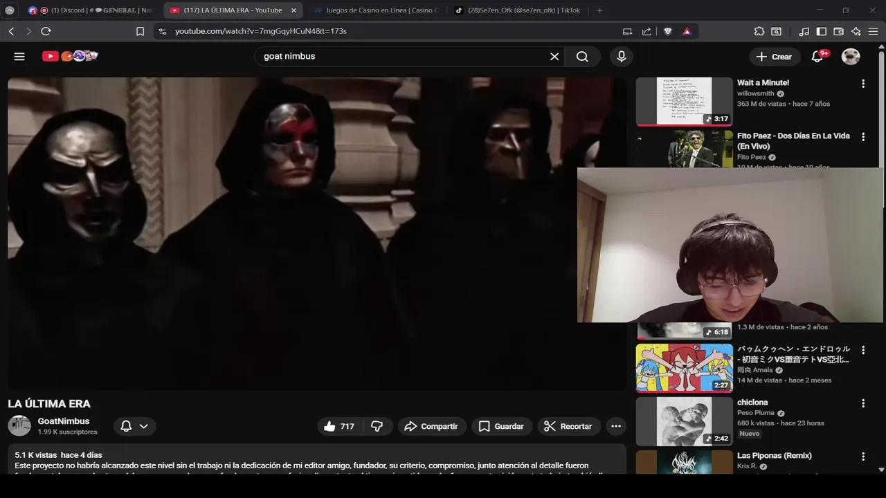The height and width of the screenshot is (498, 886).
Task: Go back with browser back arrow
Action: point(11,31)
